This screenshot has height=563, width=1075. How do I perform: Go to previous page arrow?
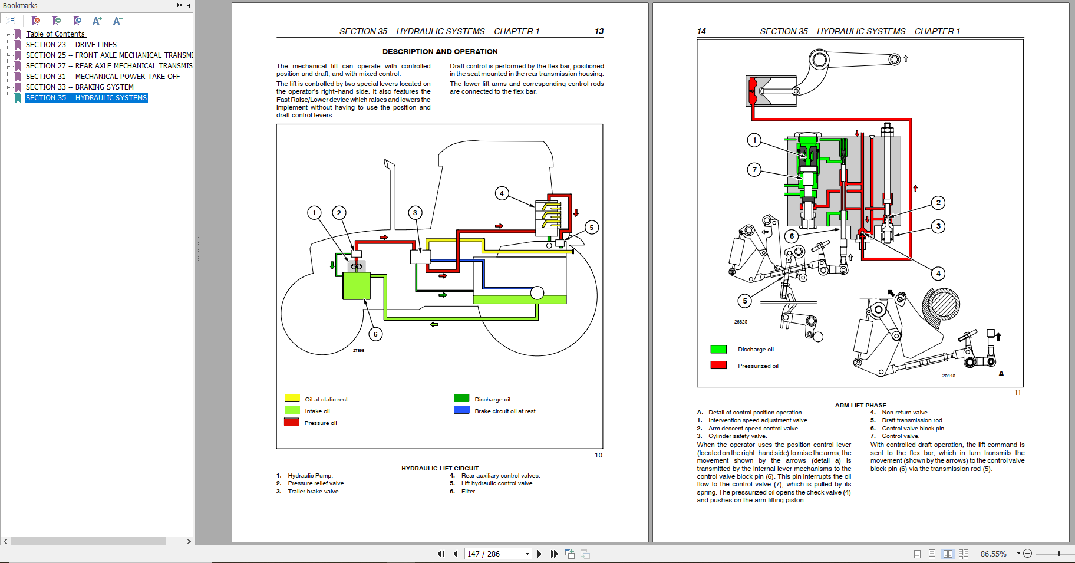tap(456, 554)
